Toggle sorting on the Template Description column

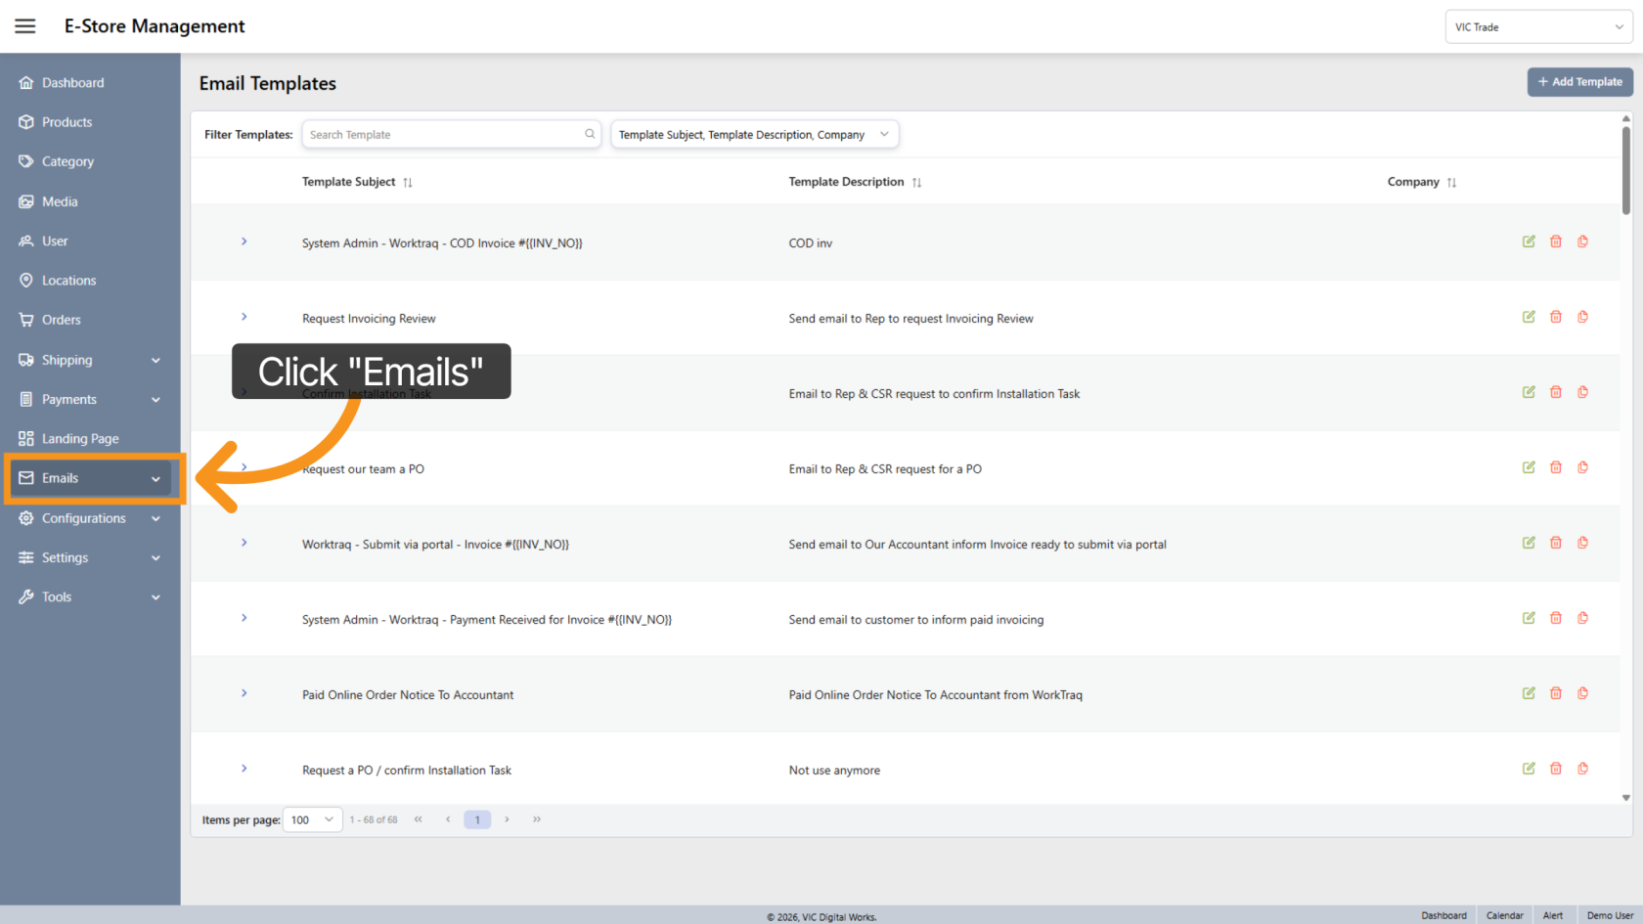pyautogui.click(x=916, y=182)
